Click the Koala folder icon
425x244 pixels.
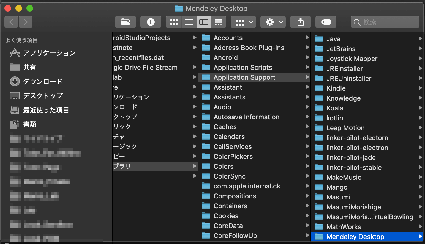pos(319,108)
